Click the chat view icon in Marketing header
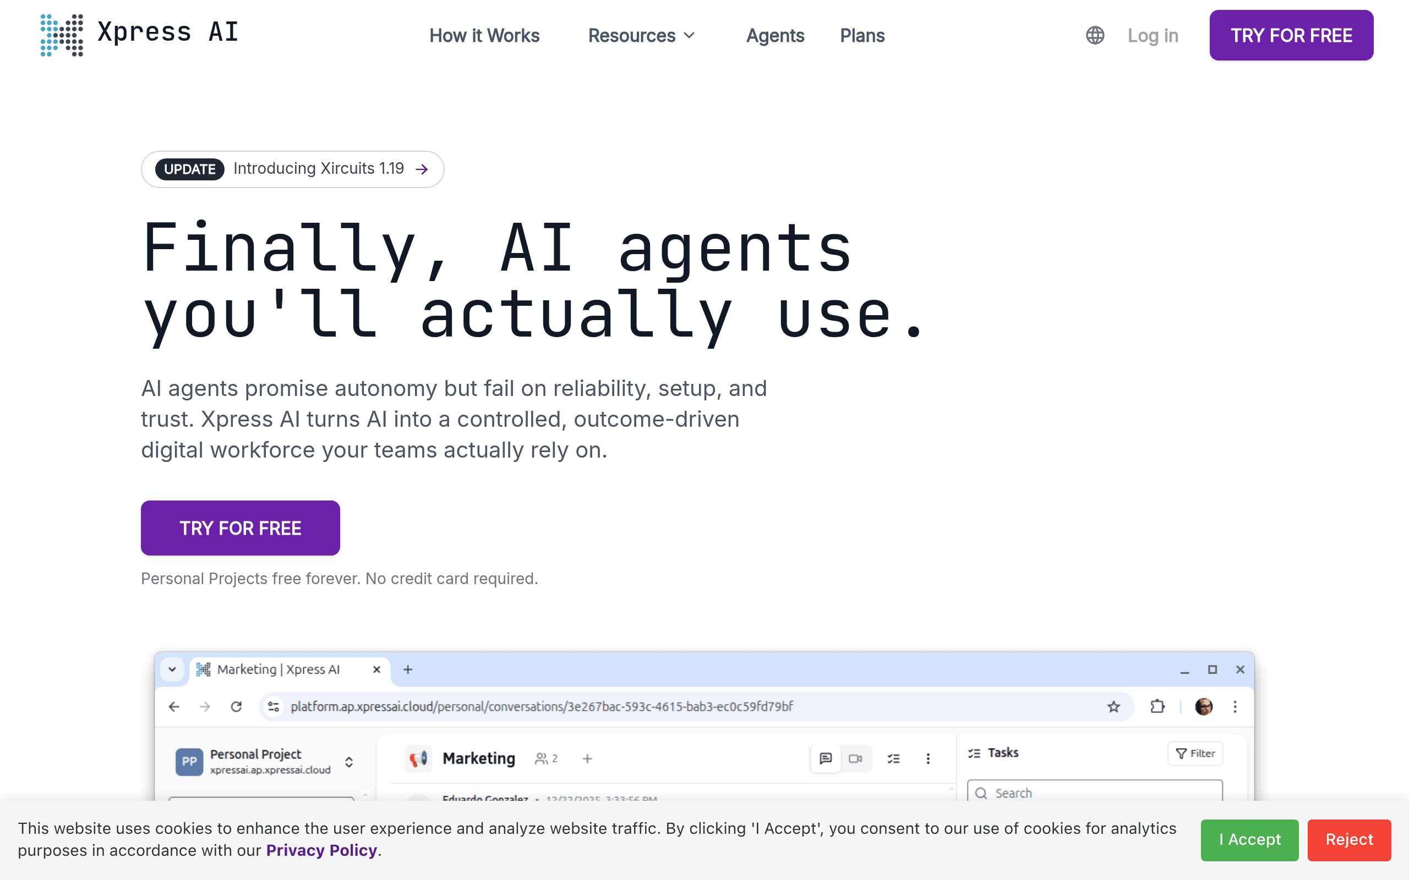This screenshot has width=1409, height=880. [x=826, y=758]
